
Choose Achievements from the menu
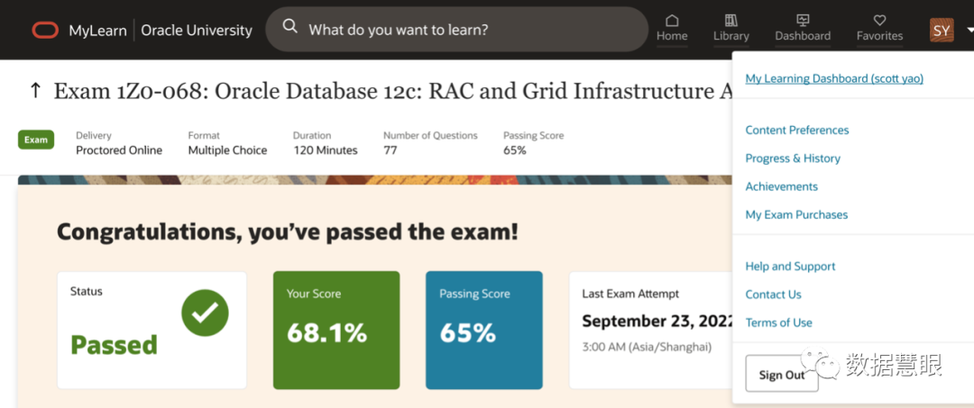pos(782,186)
